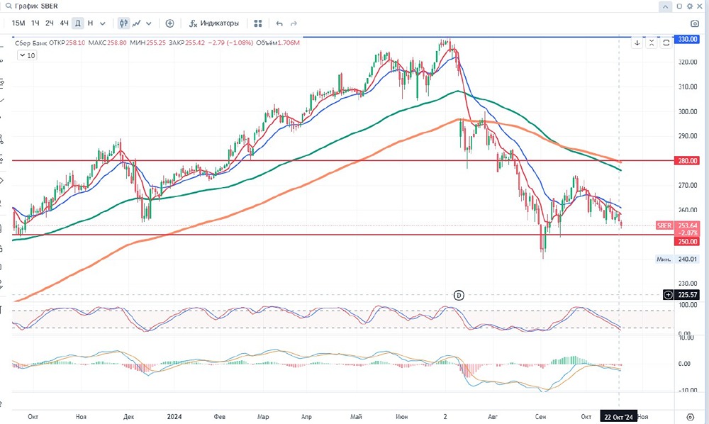Click the ОТКР 258.10 open value
This screenshot has width=709, height=424.
[67, 43]
